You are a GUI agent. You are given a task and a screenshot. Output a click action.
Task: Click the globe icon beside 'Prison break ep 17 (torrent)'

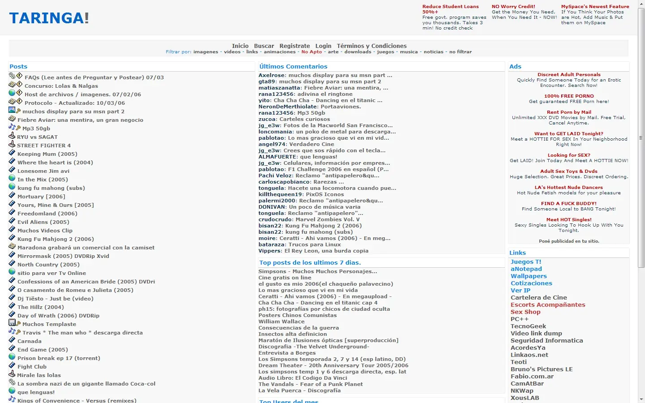coord(12,357)
